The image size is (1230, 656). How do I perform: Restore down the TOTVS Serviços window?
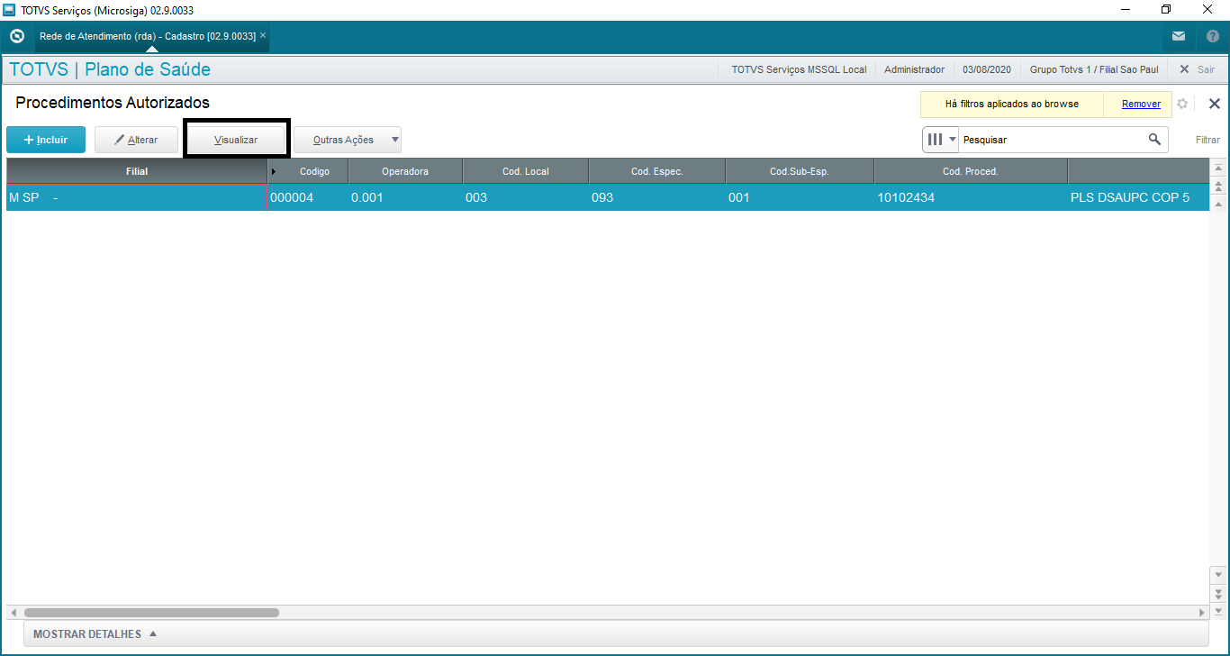coord(1167,10)
